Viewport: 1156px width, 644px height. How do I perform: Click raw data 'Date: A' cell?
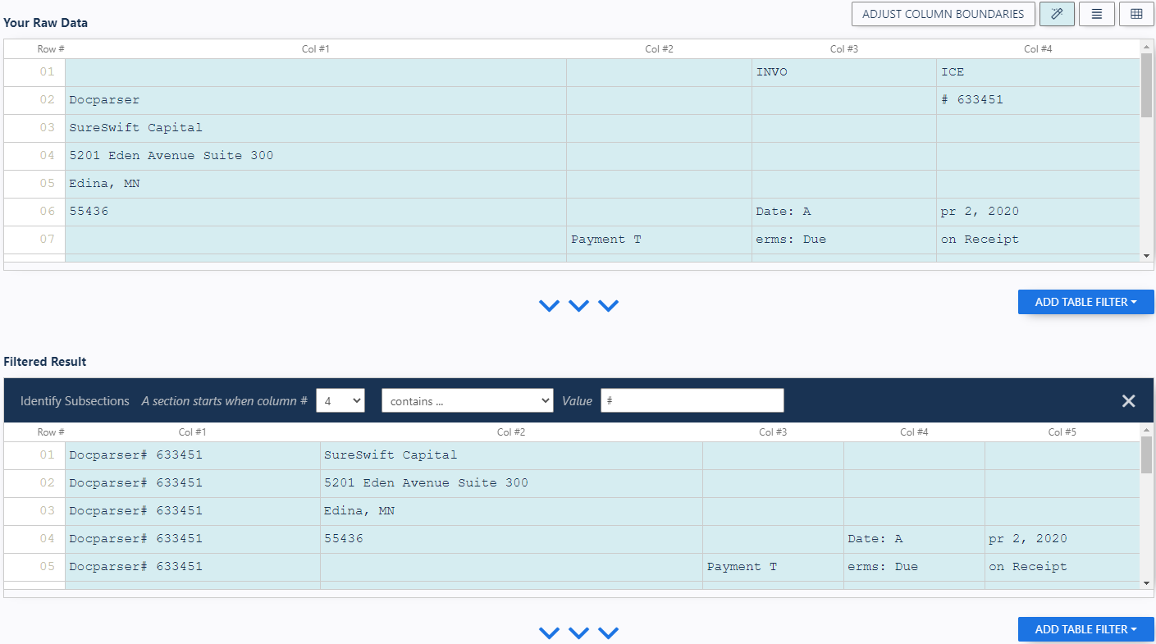pos(843,212)
